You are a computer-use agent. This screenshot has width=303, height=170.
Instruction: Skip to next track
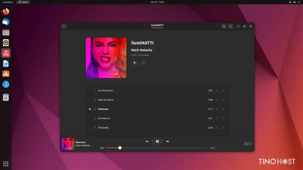pyautogui.click(x=168, y=141)
